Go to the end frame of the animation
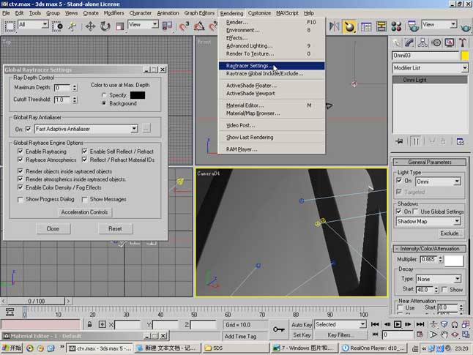Image resolution: width=473 pixels, height=355 pixels. (420, 324)
